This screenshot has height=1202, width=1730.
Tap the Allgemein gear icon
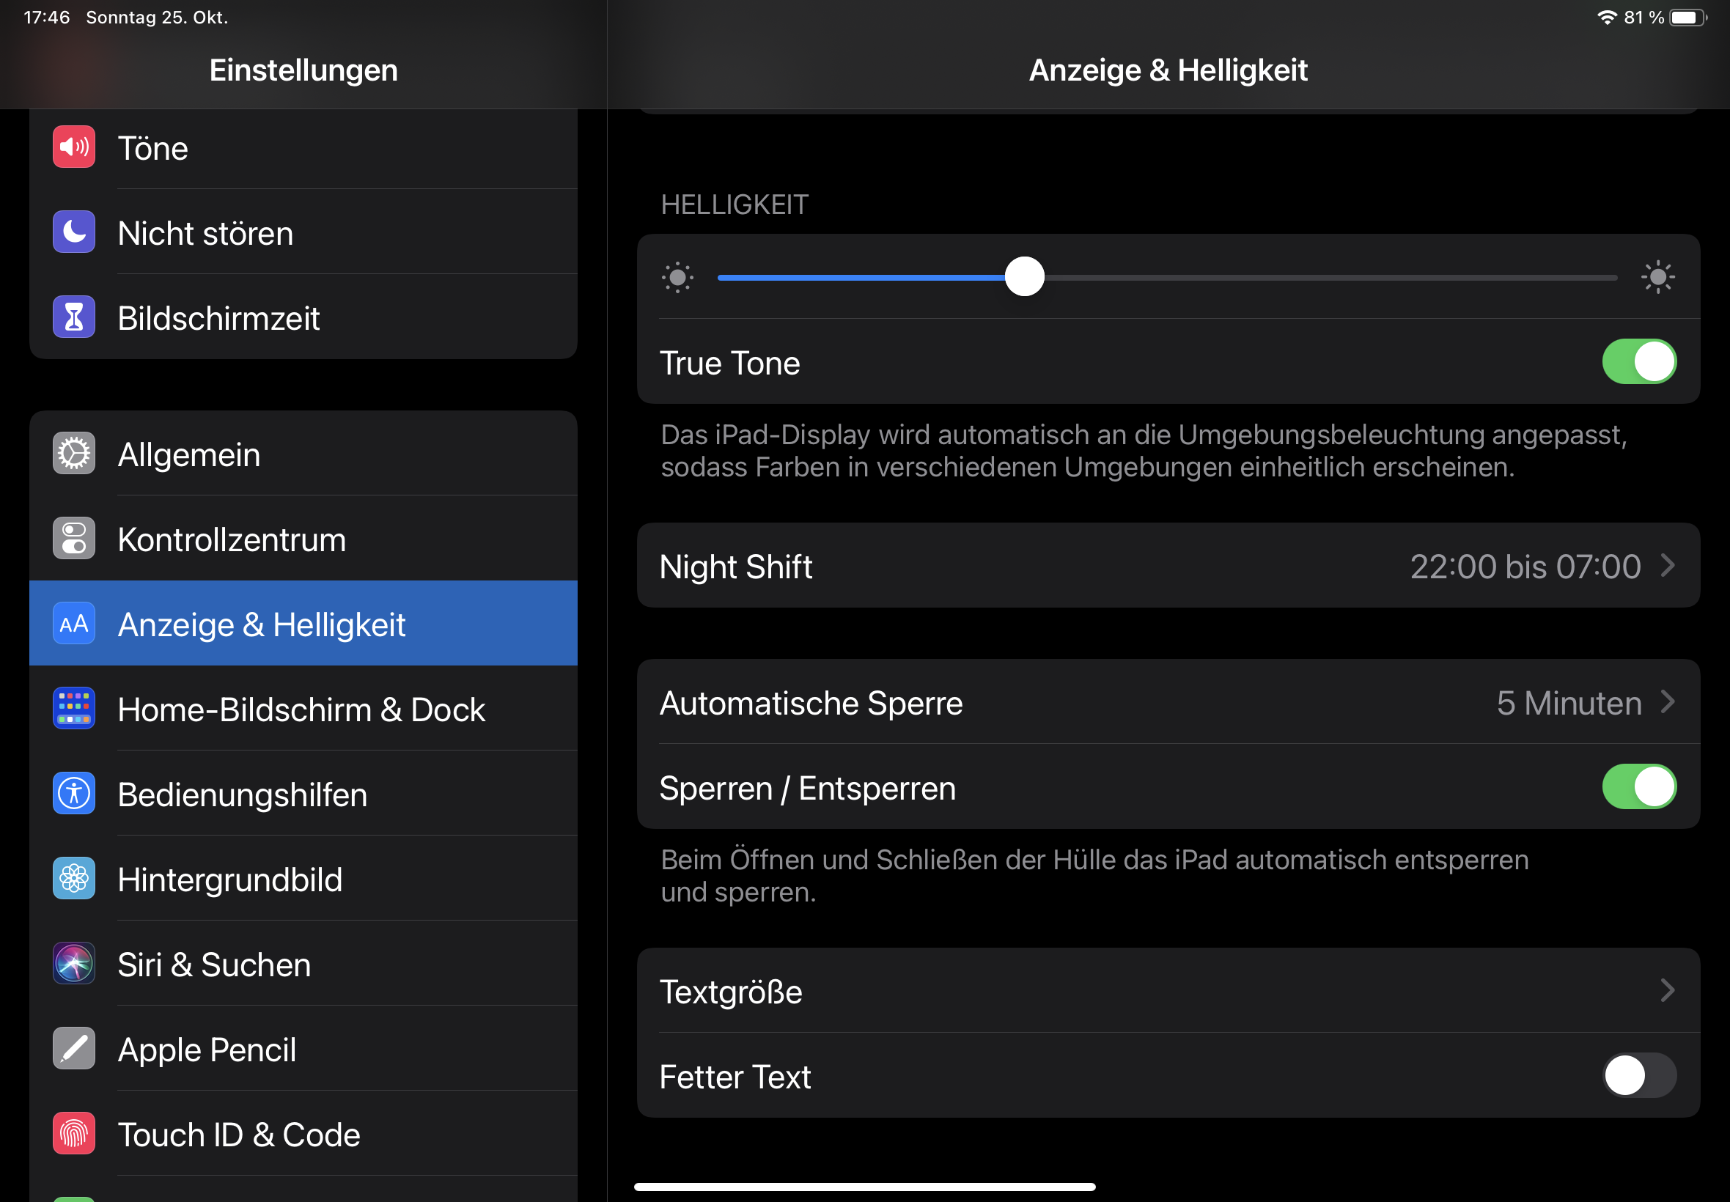click(x=74, y=454)
